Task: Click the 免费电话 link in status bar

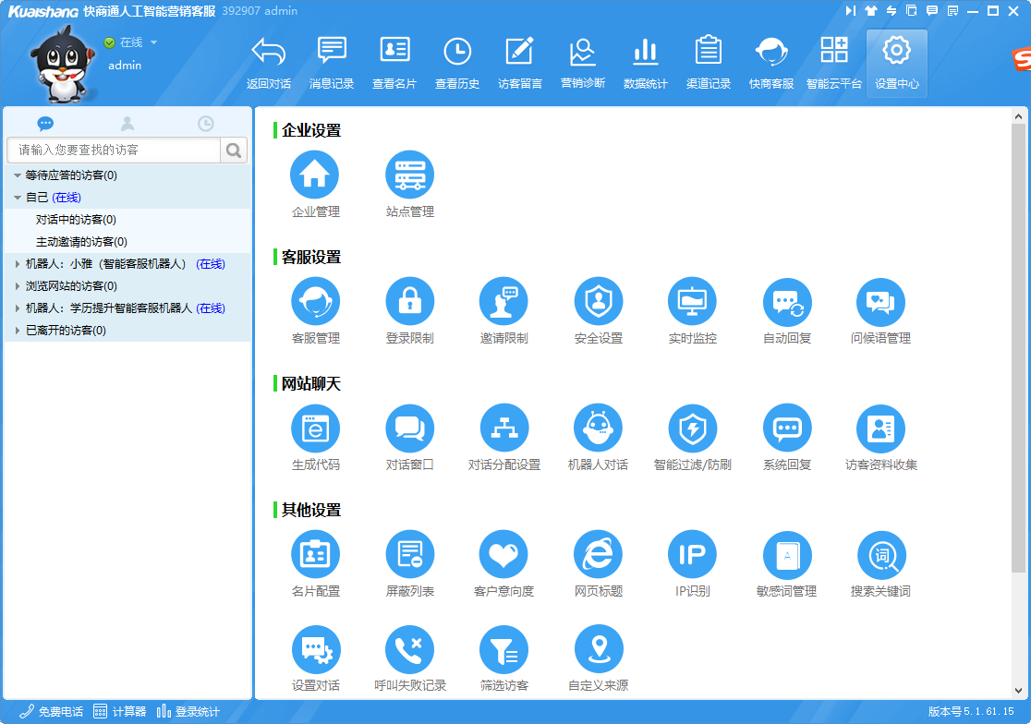Action: [x=52, y=711]
